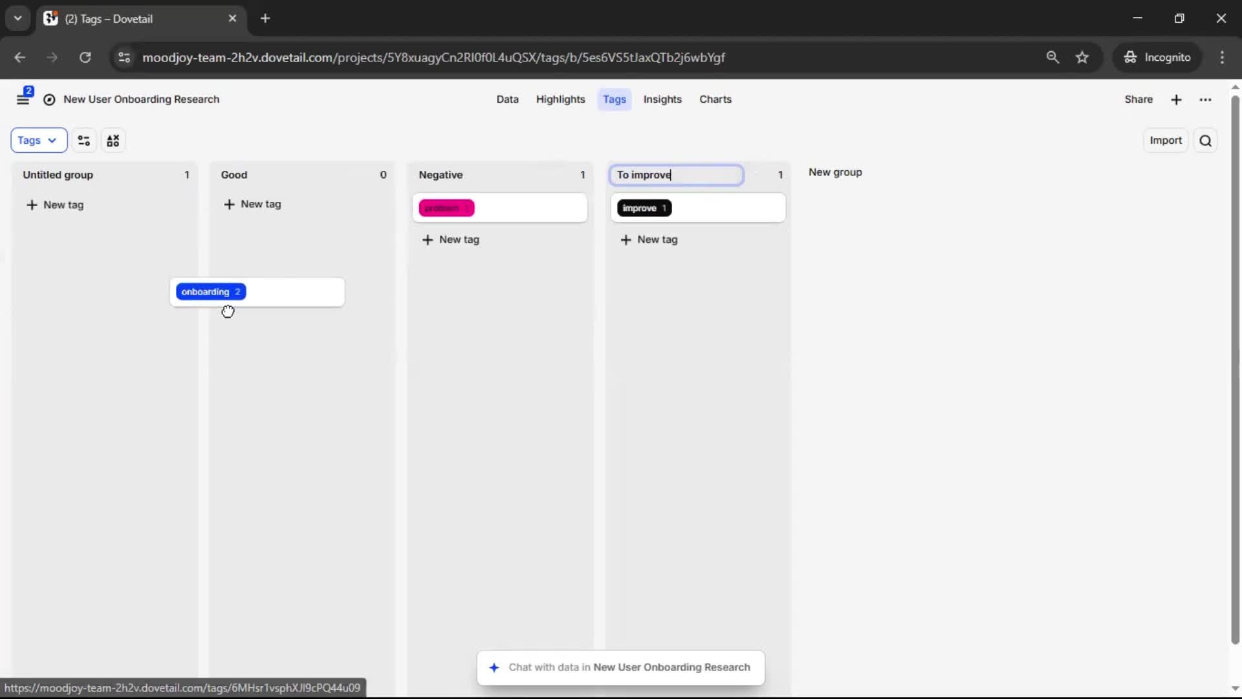Expand the Tags view dropdown
The image size is (1242, 699).
coord(38,140)
